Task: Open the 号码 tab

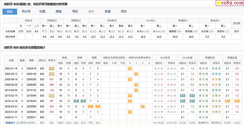Action: (x=75, y=11)
